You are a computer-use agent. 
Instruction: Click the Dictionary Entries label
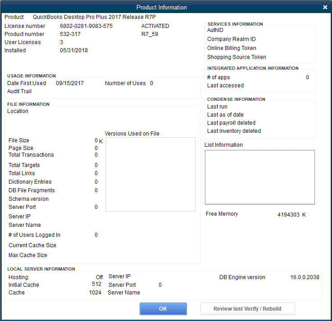point(30,182)
